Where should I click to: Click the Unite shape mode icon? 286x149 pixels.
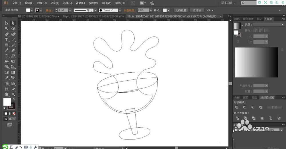coord(237,107)
